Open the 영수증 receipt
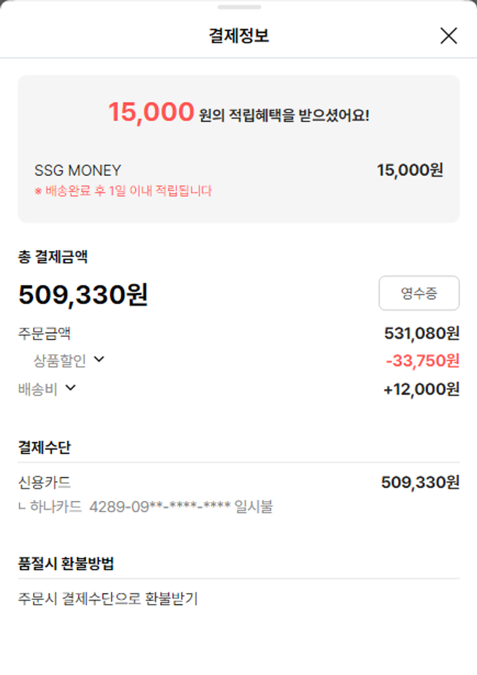Screen dimensions: 477x675 (418, 293)
